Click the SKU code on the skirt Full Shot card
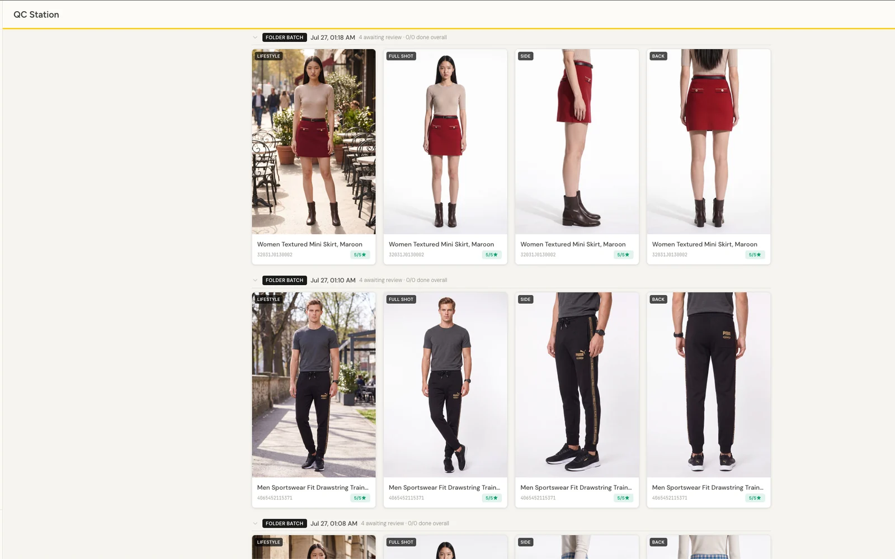Image resolution: width=895 pixels, height=559 pixels. [x=406, y=255]
